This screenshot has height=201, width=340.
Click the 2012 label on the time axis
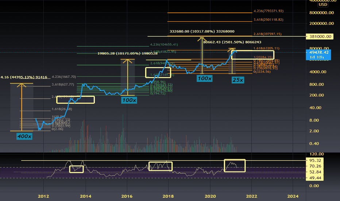click(x=43, y=196)
